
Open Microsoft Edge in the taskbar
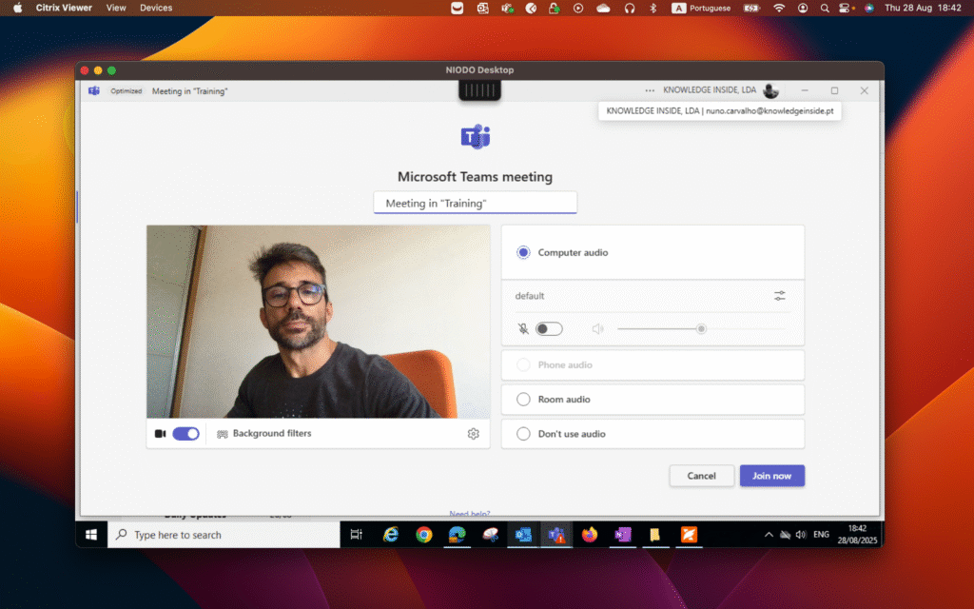pos(458,535)
